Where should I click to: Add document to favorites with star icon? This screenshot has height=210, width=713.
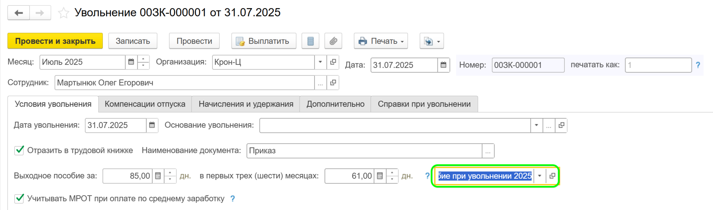pyautogui.click(x=64, y=13)
